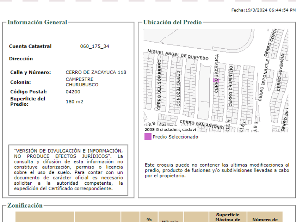Click the Predio Seleccionado purple legend swatch

pyautogui.click(x=148, y=137)
